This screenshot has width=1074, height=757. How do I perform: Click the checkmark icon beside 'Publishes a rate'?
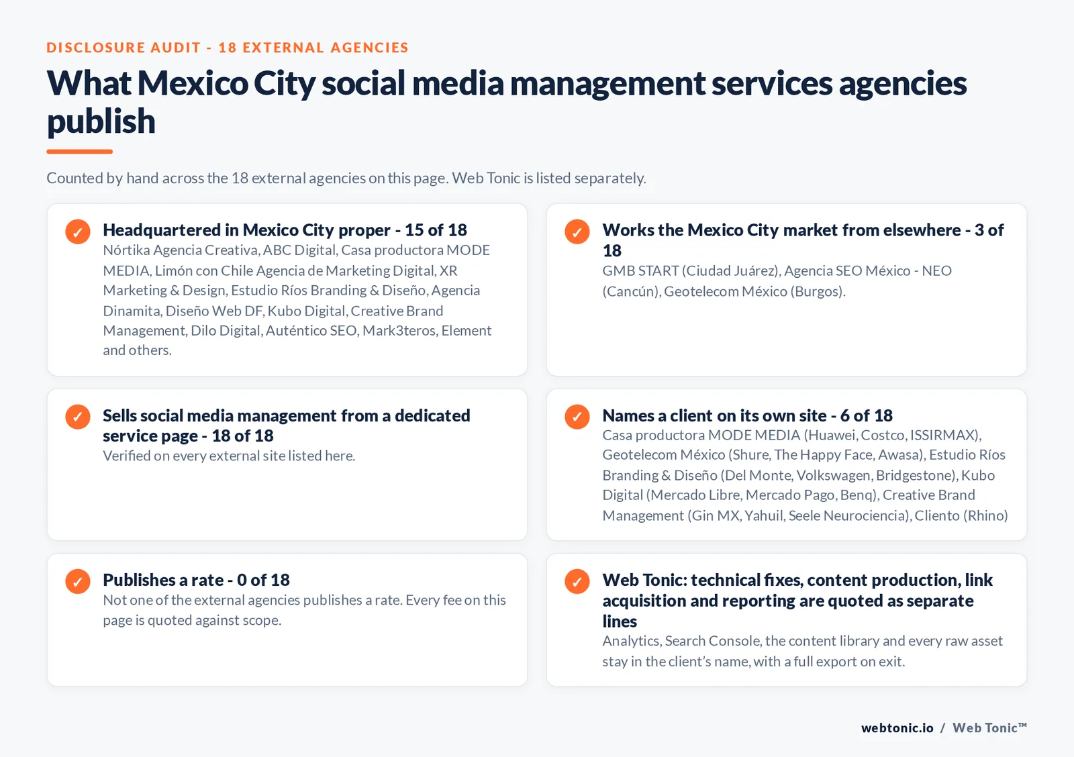tap(78, 581)
